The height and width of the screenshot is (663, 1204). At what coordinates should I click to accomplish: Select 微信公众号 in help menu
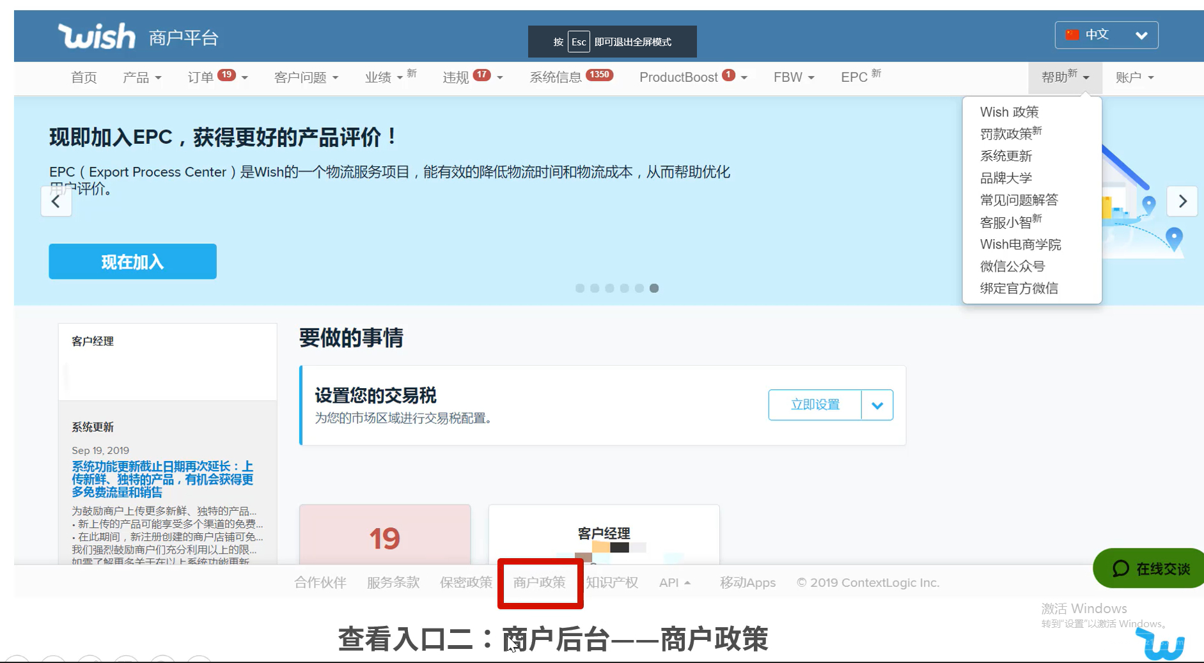tap(1012, 266)
